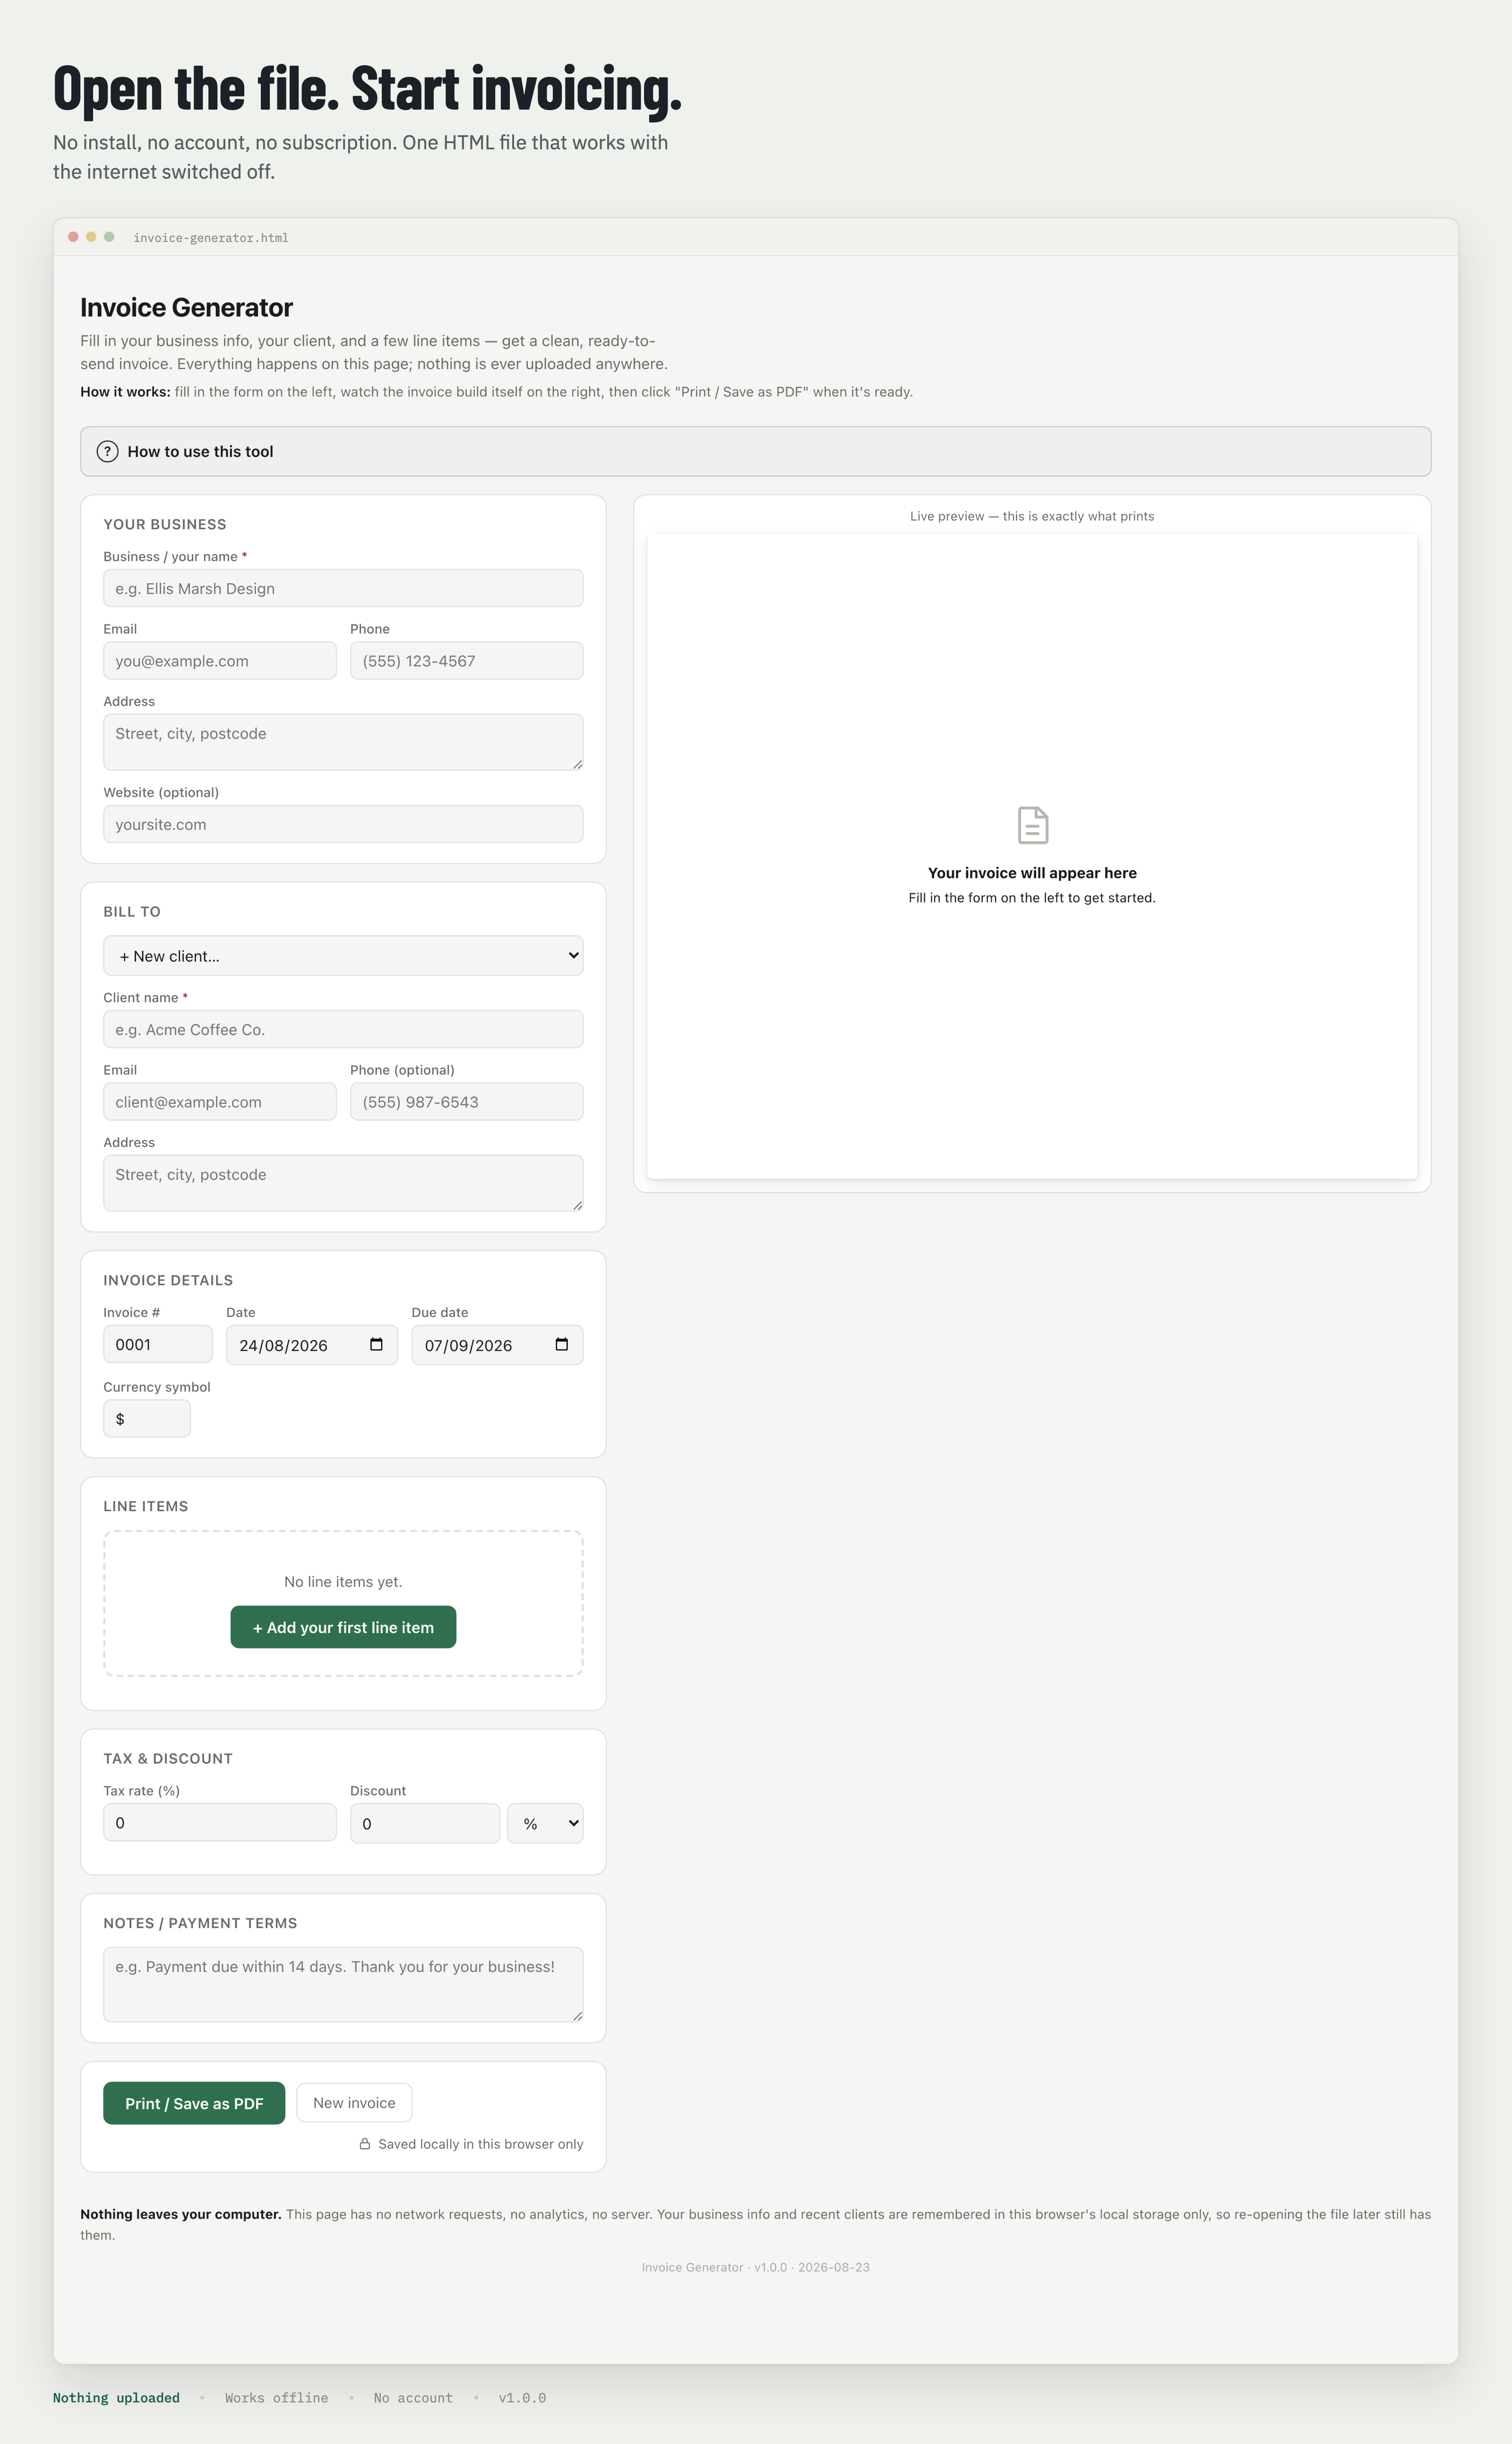Click + Add your first line item

point(343,1627)
